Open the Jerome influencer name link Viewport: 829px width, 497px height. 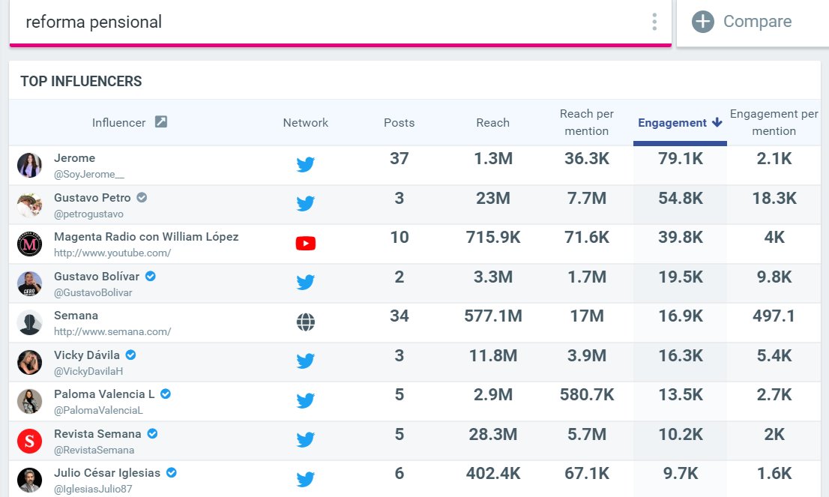click(x=74, y=158)
